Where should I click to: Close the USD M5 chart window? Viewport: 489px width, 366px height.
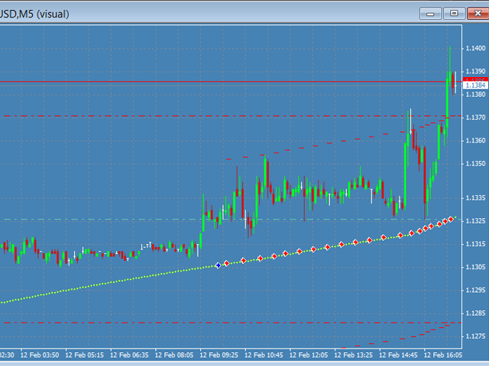[476, 13]
